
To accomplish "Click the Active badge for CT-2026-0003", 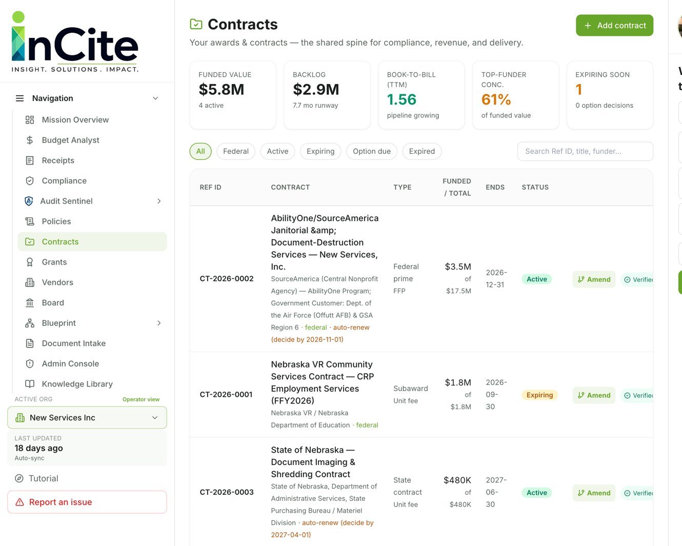I will coord(537,493).
